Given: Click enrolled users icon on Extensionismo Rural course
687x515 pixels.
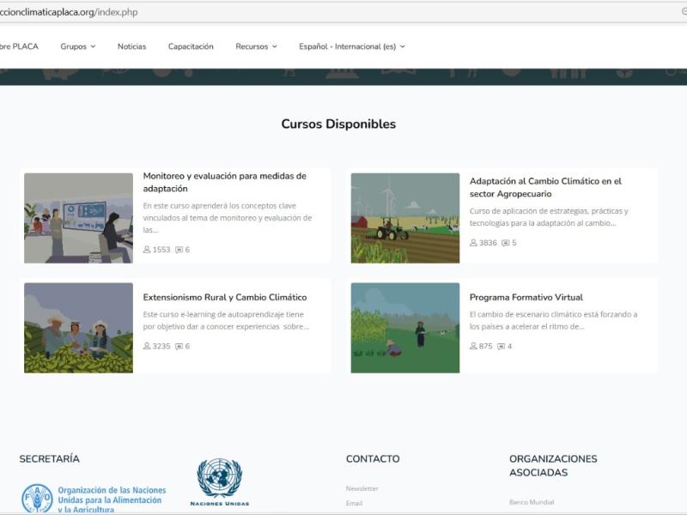Looking at the screenshot, I should (x=147, y=347).
